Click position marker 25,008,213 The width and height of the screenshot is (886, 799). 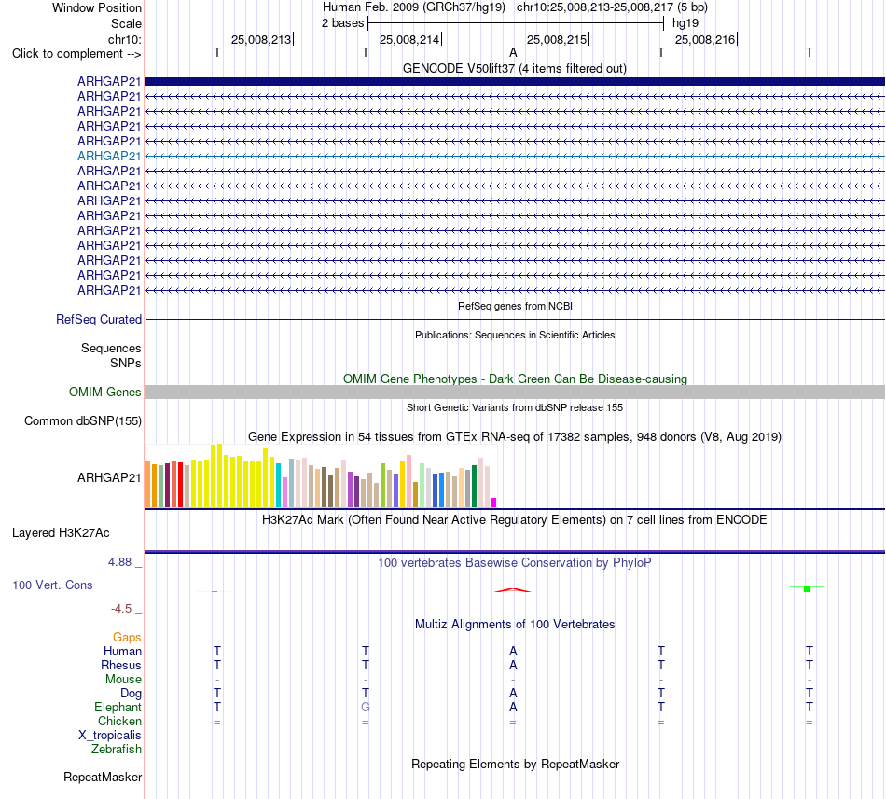pyautogui.click(x=261, y=39)
